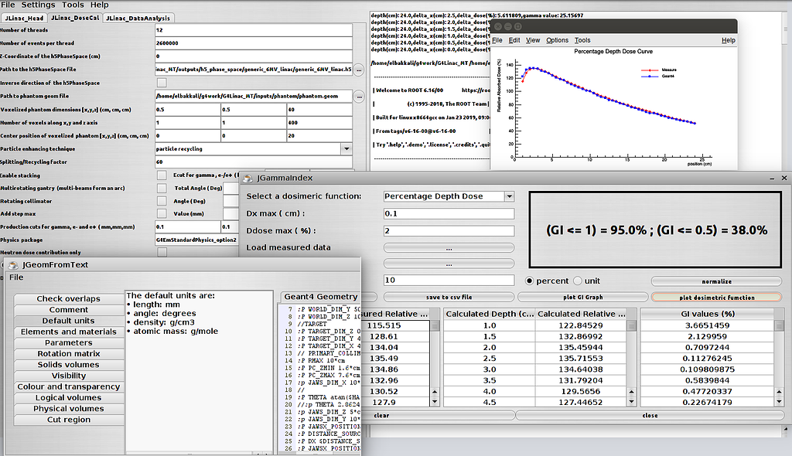792x456 pixels.
Task: Expand the dosimetric function dropdown
Action: tap(508, 196)
